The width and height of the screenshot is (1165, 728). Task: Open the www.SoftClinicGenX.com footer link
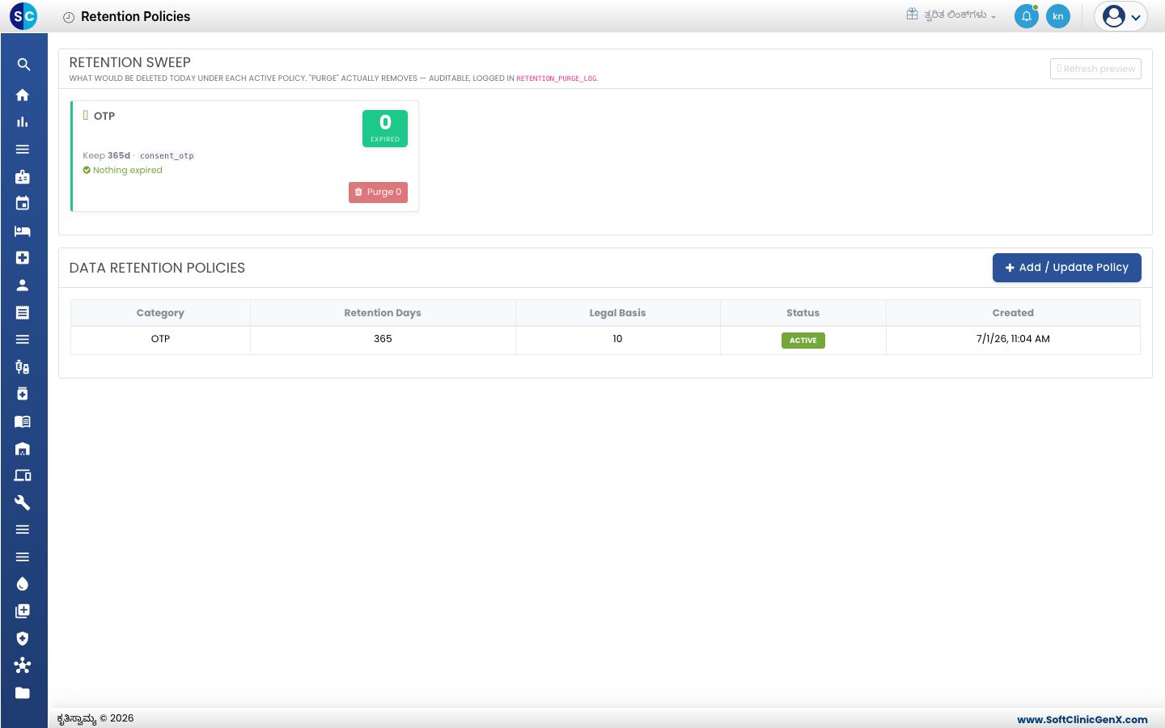tap(1082, 719)
